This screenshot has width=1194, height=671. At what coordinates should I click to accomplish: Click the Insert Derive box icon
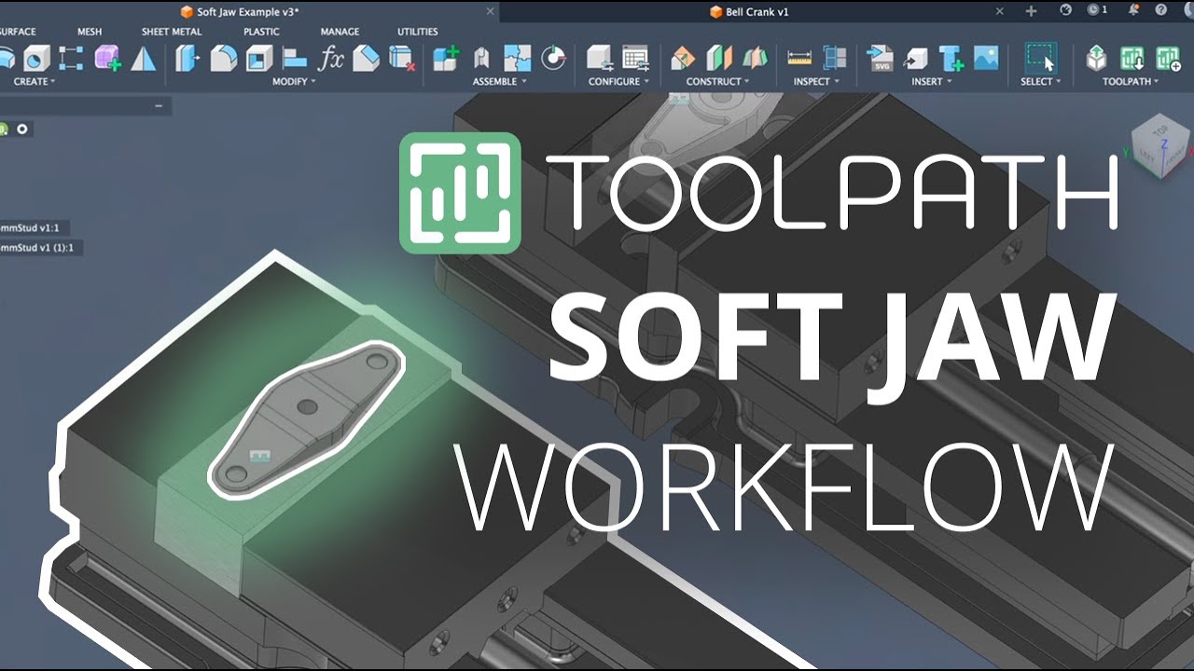point(916,59)
